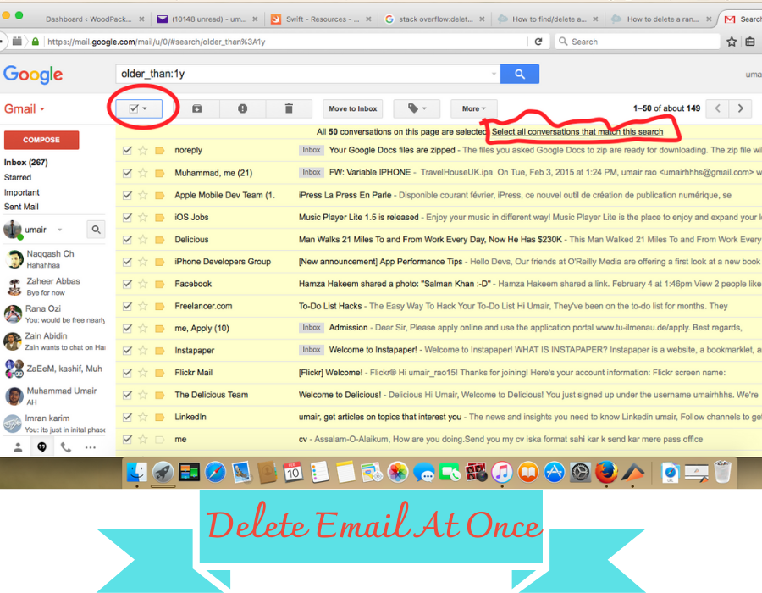The height and width of the screenshot is (593, 762).
Task: Open Launchpad rocket icon in dock
Action: pyautogui.click(x=163, y=472)
